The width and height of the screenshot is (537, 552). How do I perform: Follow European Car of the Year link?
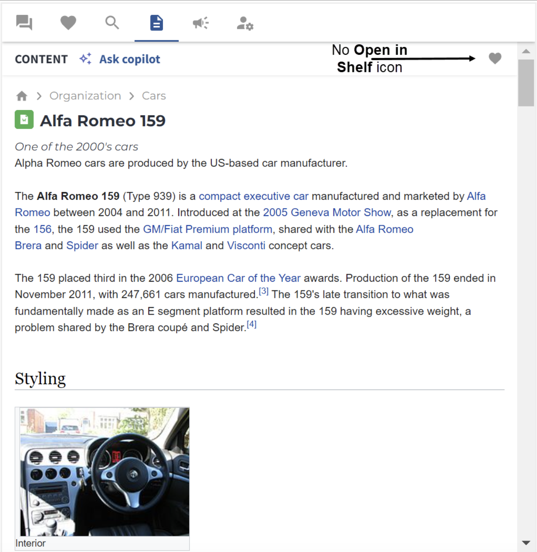(x=238, y=278)
